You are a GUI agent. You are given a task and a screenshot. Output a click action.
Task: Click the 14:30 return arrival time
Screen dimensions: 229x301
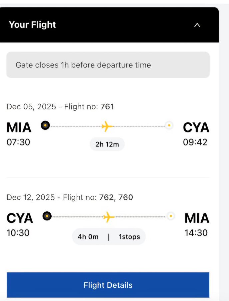coord(196,232)
